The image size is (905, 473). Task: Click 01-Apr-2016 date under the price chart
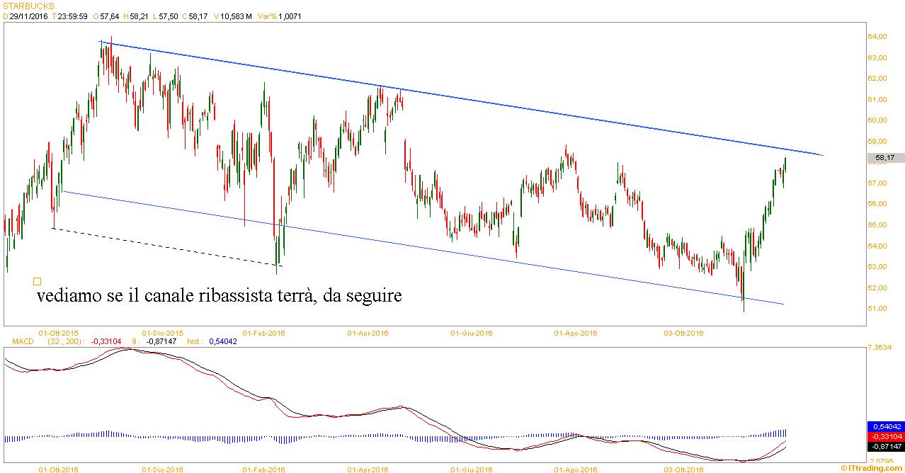pos(368,332)
